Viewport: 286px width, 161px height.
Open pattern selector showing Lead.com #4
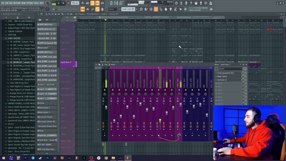coord(128,9)
